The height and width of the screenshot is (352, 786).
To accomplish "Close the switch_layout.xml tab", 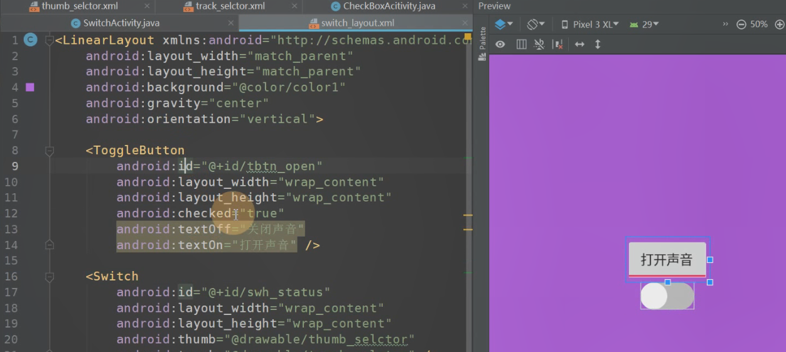I will [465, 23].
